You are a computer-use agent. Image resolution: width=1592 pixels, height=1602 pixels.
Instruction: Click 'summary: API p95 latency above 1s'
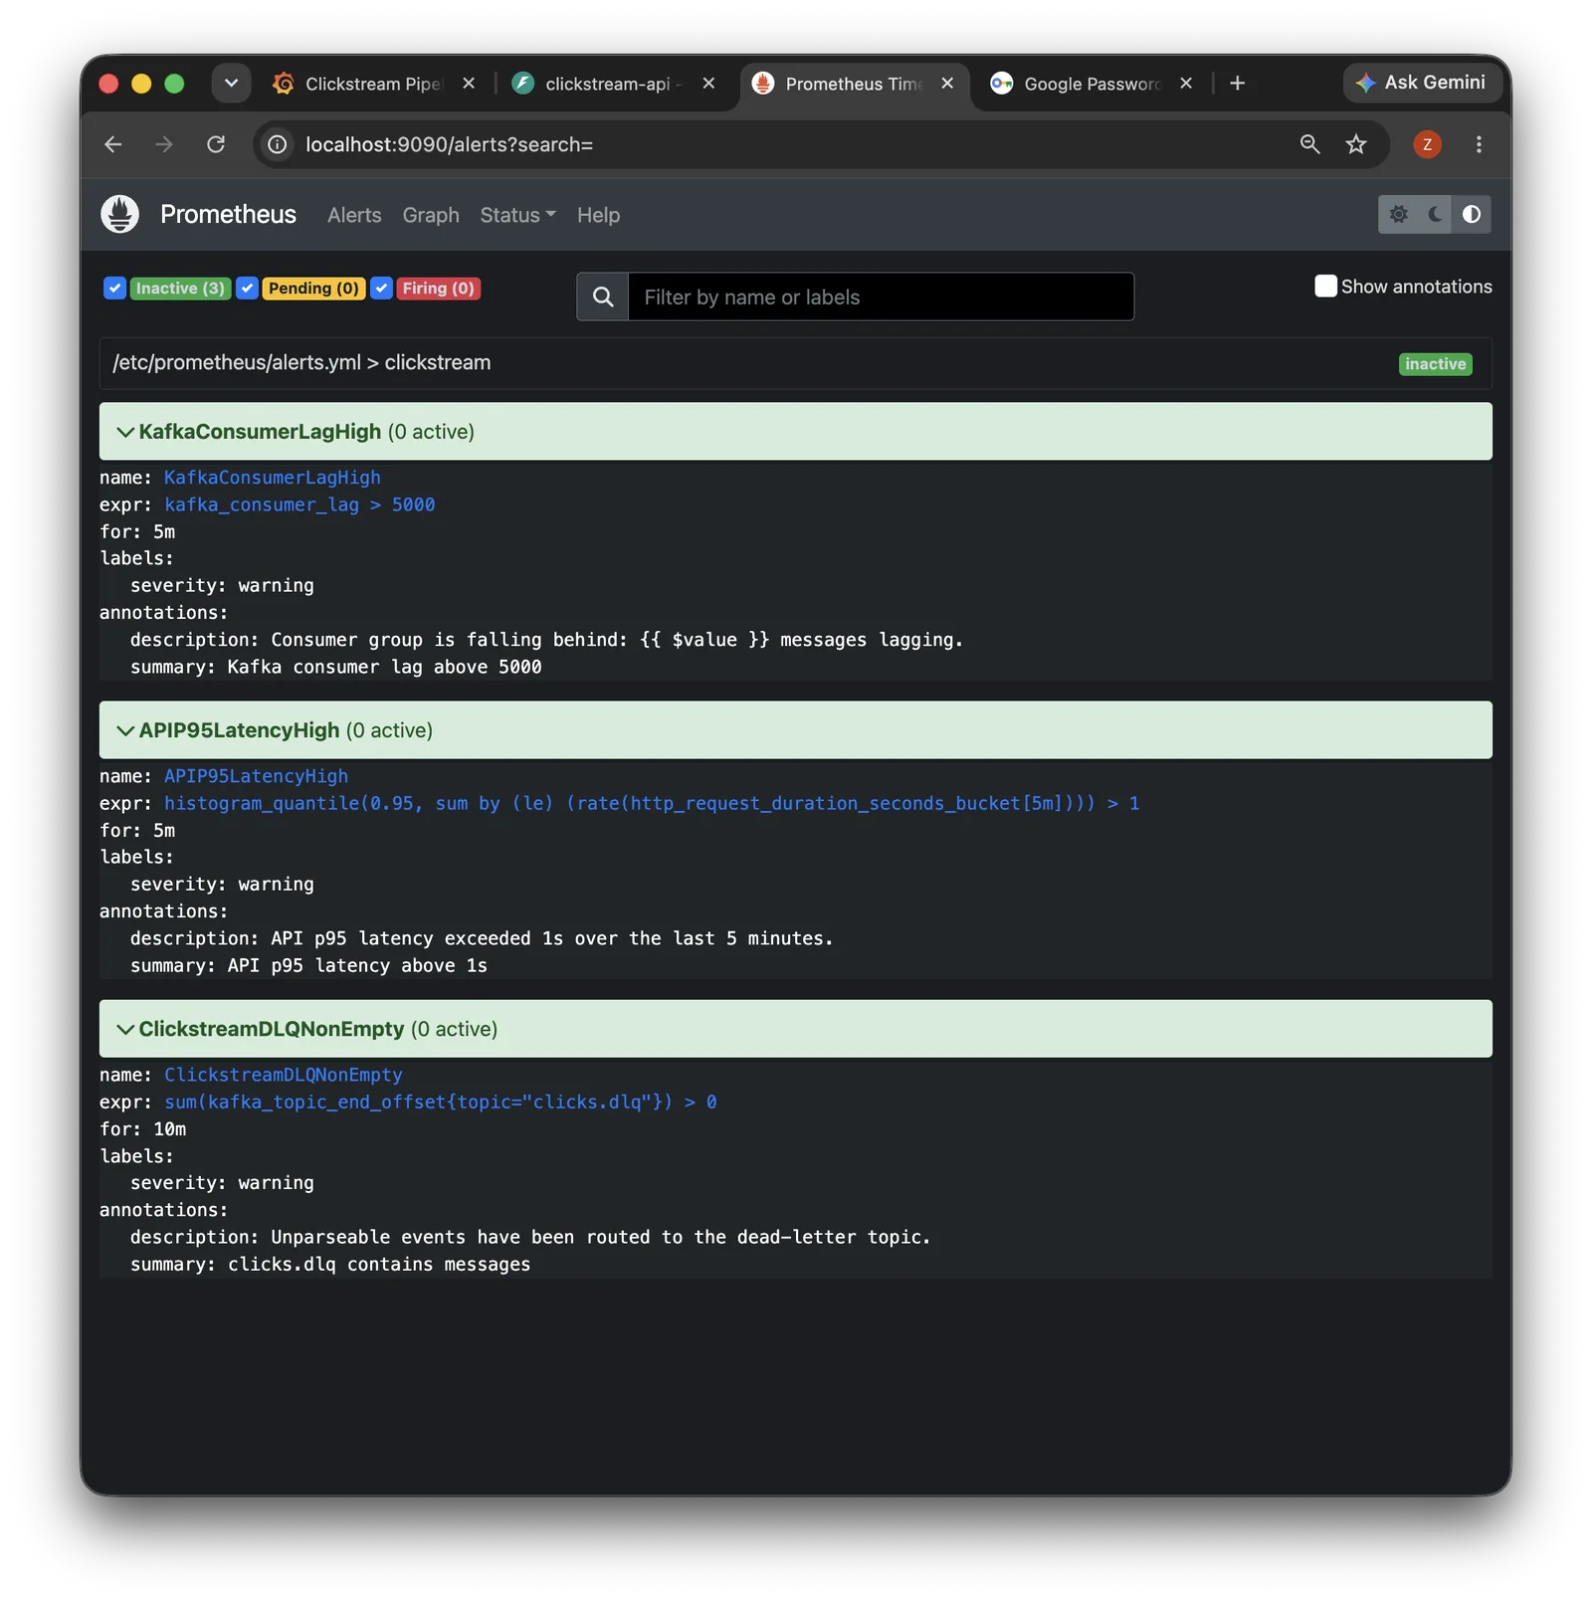click(x=308, y=965)
